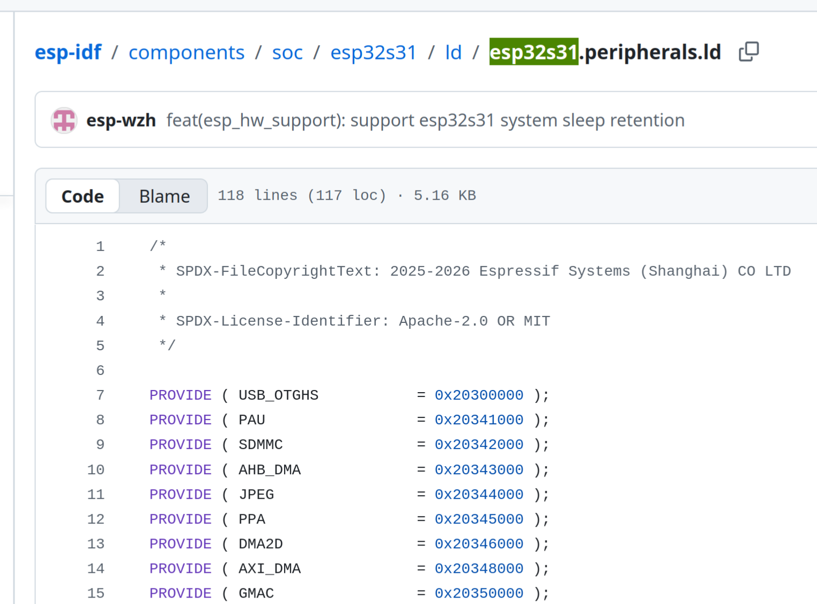Go to the esp-idf repository root
Image resolution: width=817 pixels, height=604 pixels.
point(68,53)
